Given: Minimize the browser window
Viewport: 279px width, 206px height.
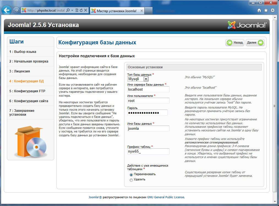Looking at the screenshot, I should (x=253, y=2).
